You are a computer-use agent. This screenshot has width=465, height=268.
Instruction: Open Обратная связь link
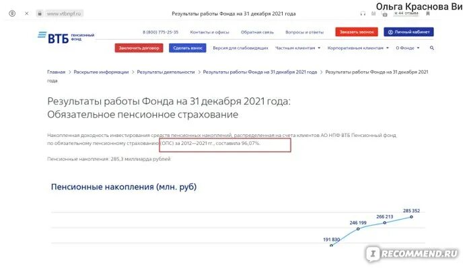(x=258, y=32)
